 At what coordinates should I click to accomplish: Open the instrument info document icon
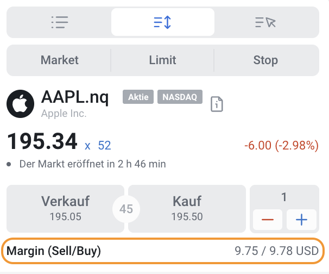coord(217,104)
